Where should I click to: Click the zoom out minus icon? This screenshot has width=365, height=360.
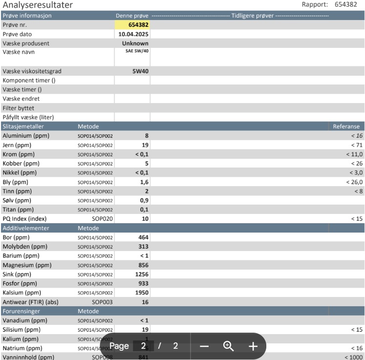[x=204, y=346]
